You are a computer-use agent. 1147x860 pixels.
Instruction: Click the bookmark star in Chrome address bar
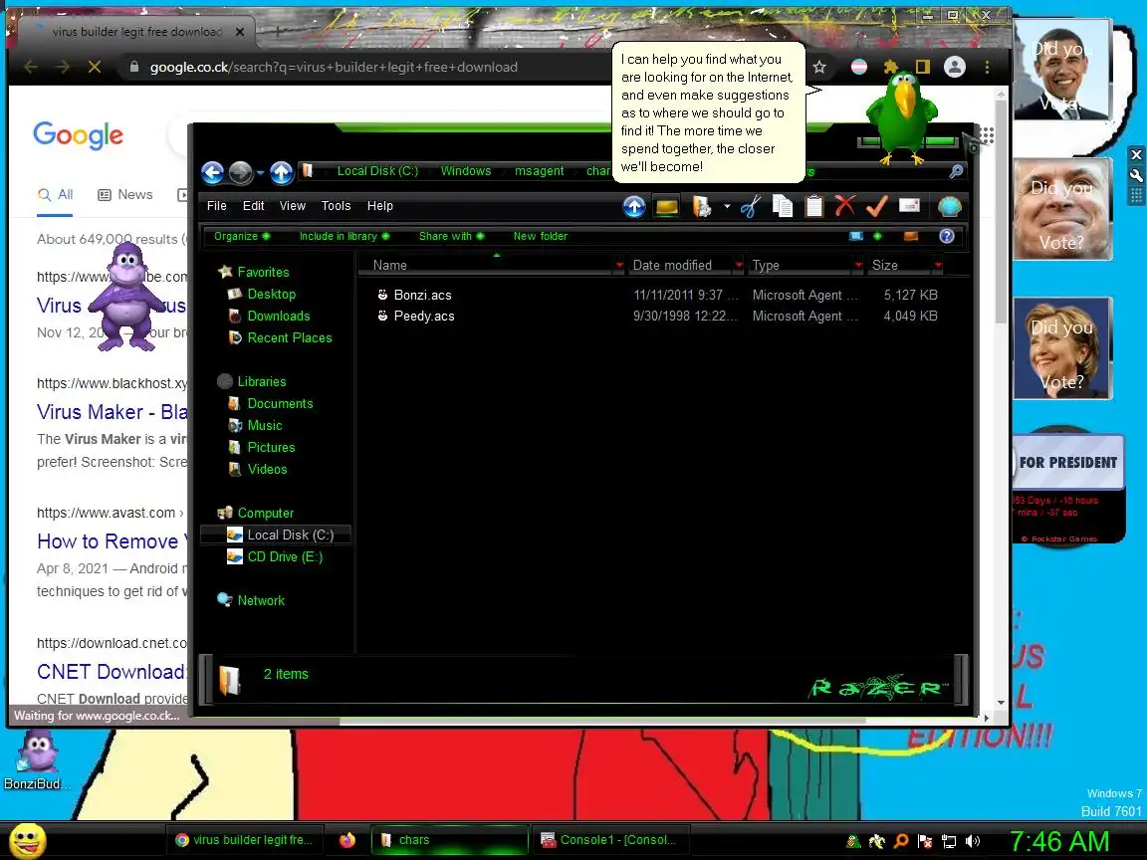click(x=819, y=68)
